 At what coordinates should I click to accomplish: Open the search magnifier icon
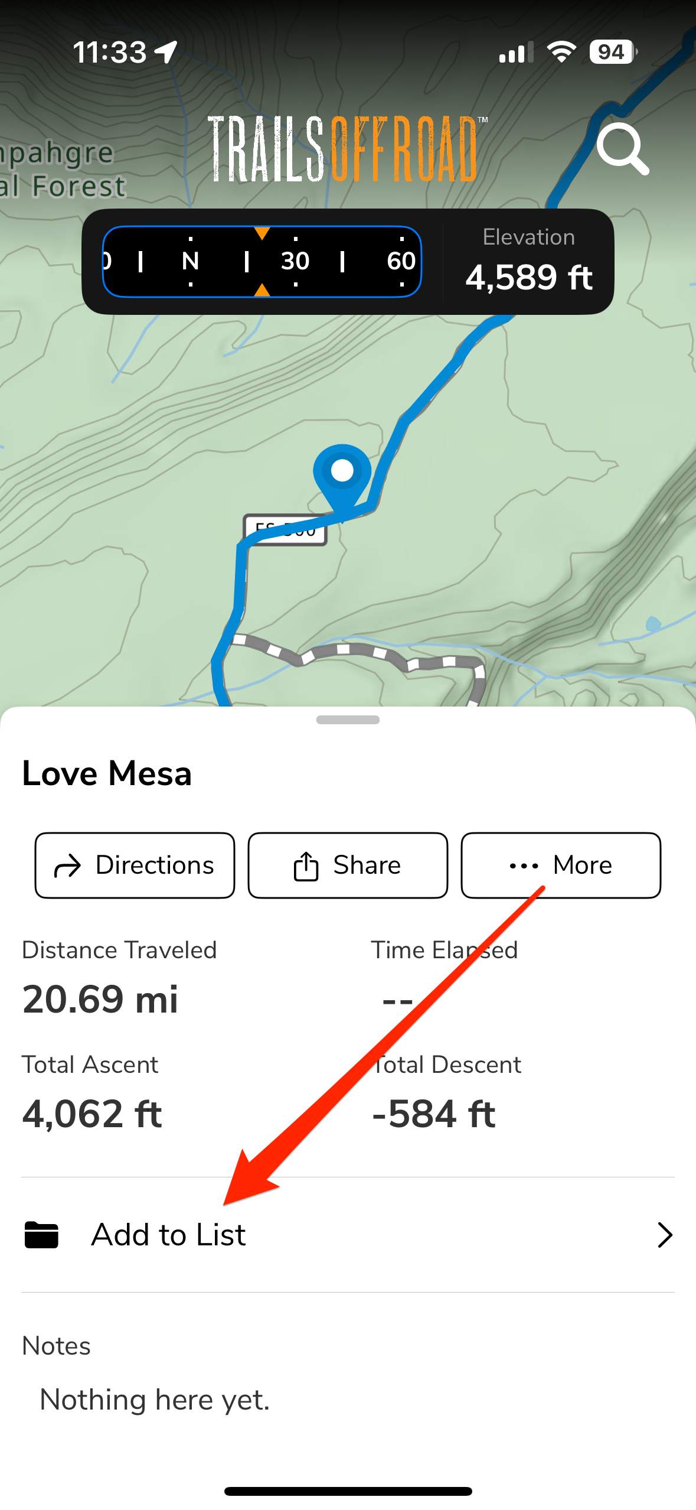pyautogui.click(x=623, y=149)
